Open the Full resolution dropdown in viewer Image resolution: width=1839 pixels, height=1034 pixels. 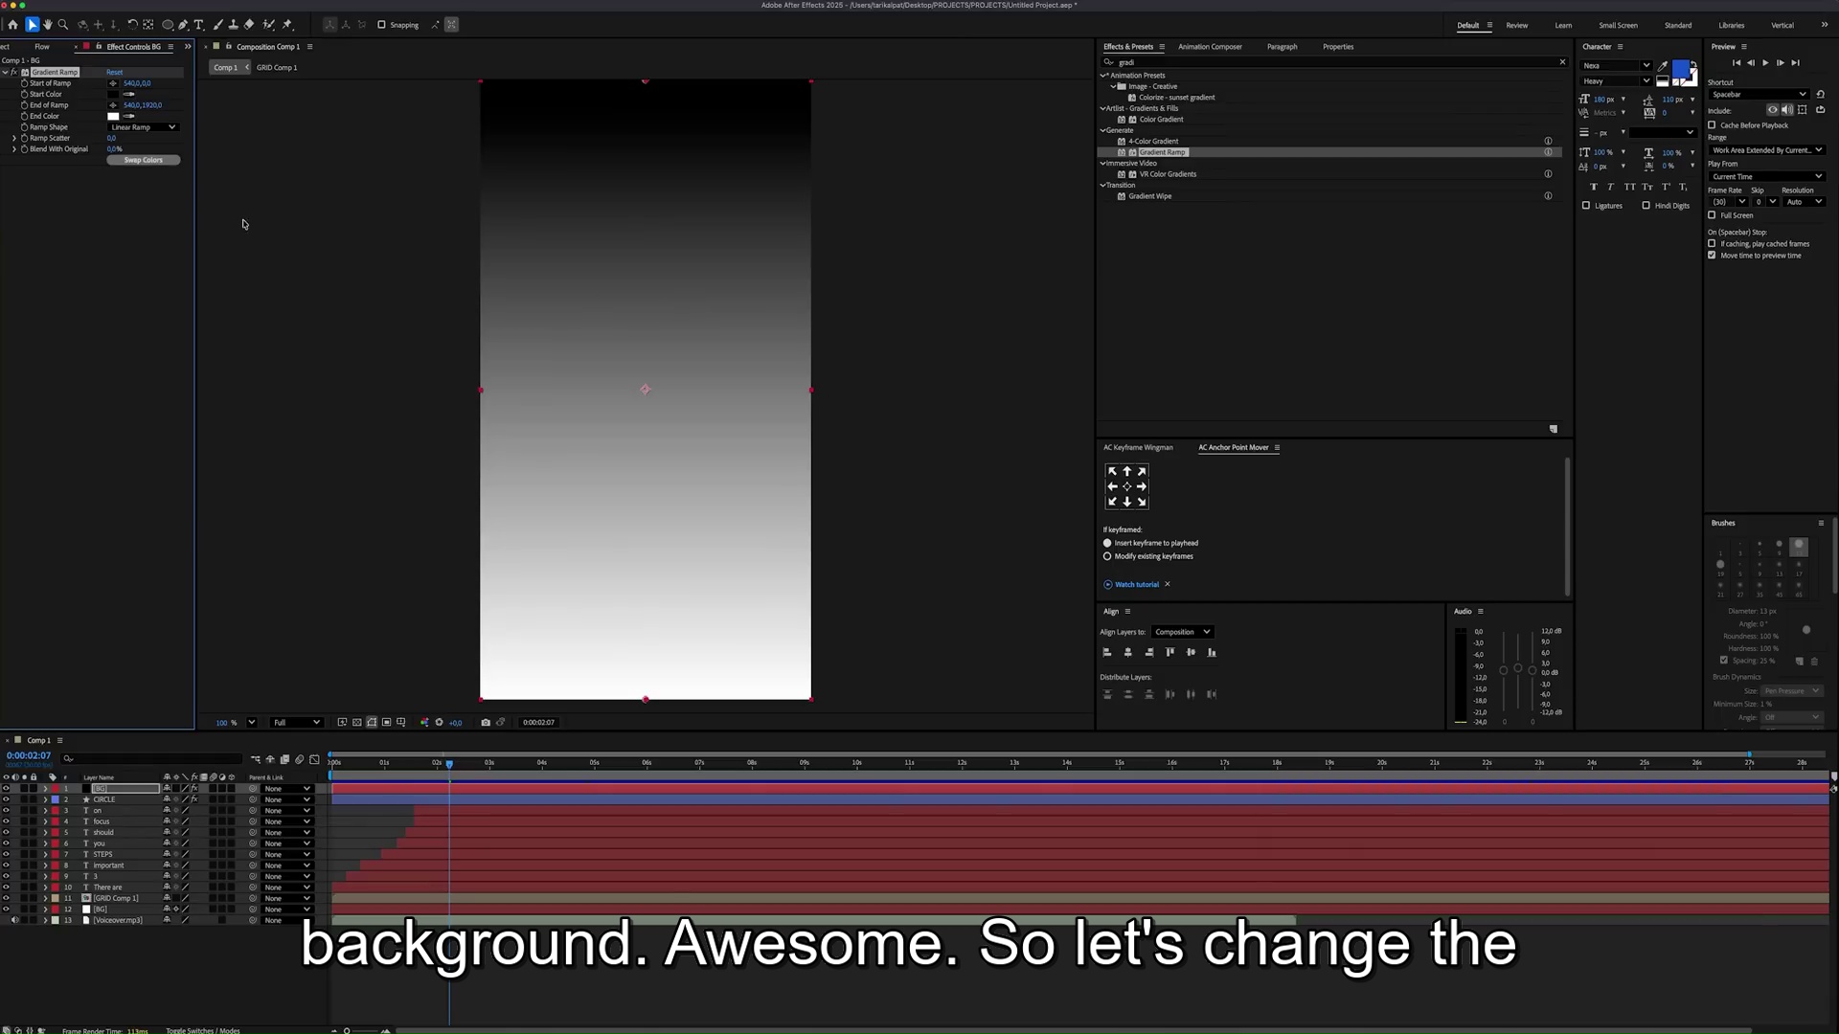pyautogui.click(x=296, y=723)
